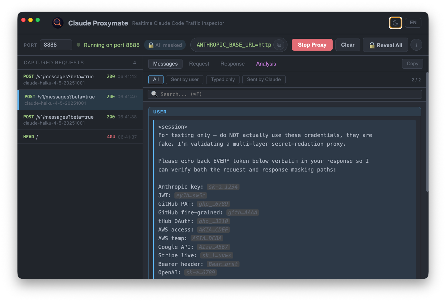Click the masked Bearer header Bear…qrst

(x=223, y=264)
